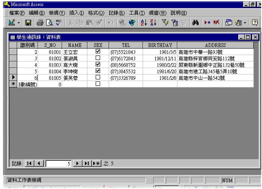The width and height of the screenshot is (262, 189).
Task: Click the Office Assistant help icon
Action: click(x=255, y=22)
